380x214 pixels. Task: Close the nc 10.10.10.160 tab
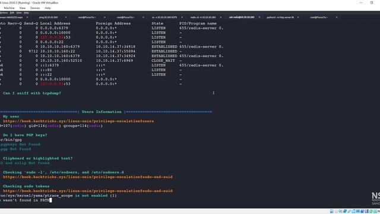pyautogui.click(x=182, y=17)
